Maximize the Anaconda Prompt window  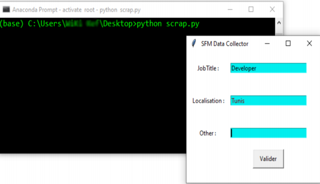pos(251,9)
